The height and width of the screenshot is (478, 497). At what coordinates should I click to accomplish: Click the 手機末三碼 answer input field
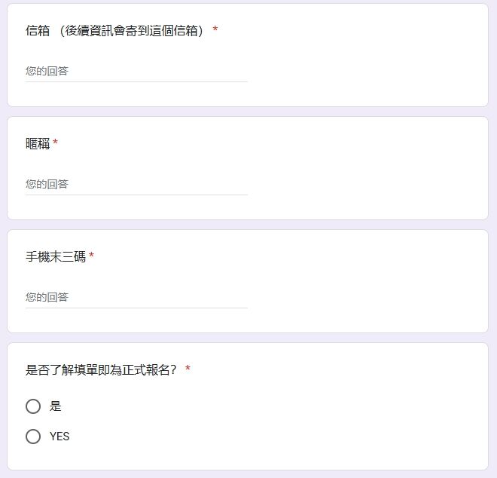136,297
